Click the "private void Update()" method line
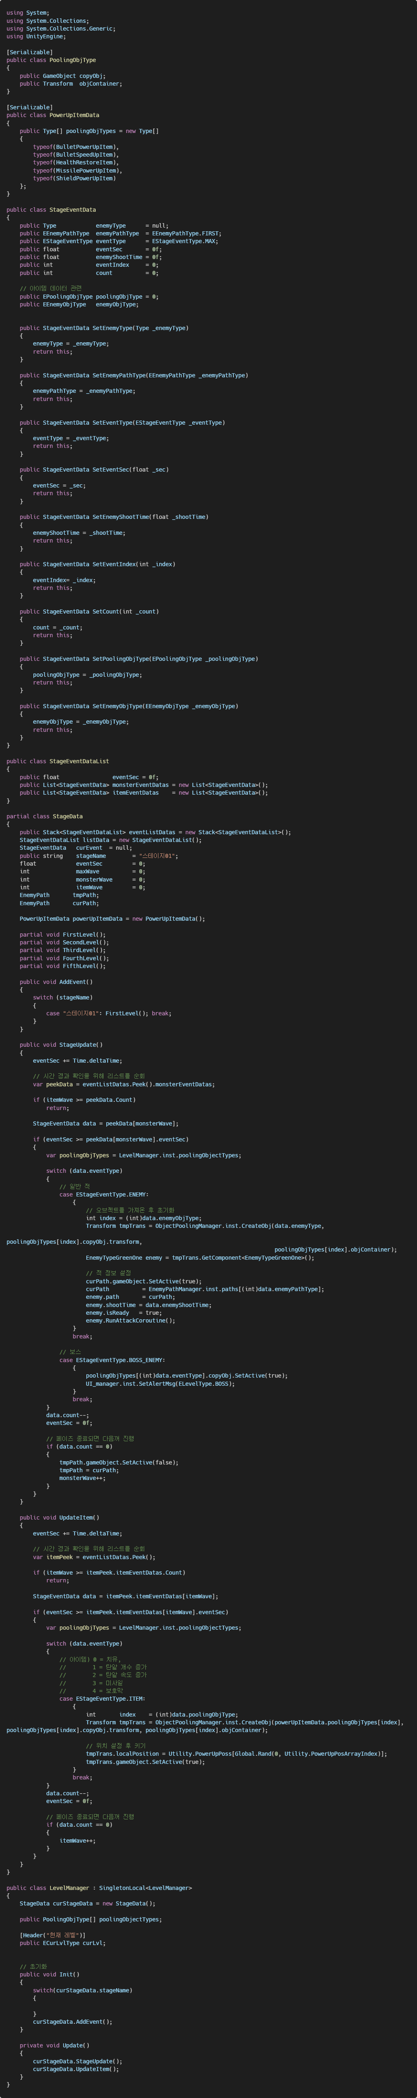Image resolution: width=417 pixels, height=2098 pixels. pyautogui.click(x=55, y=2046)
